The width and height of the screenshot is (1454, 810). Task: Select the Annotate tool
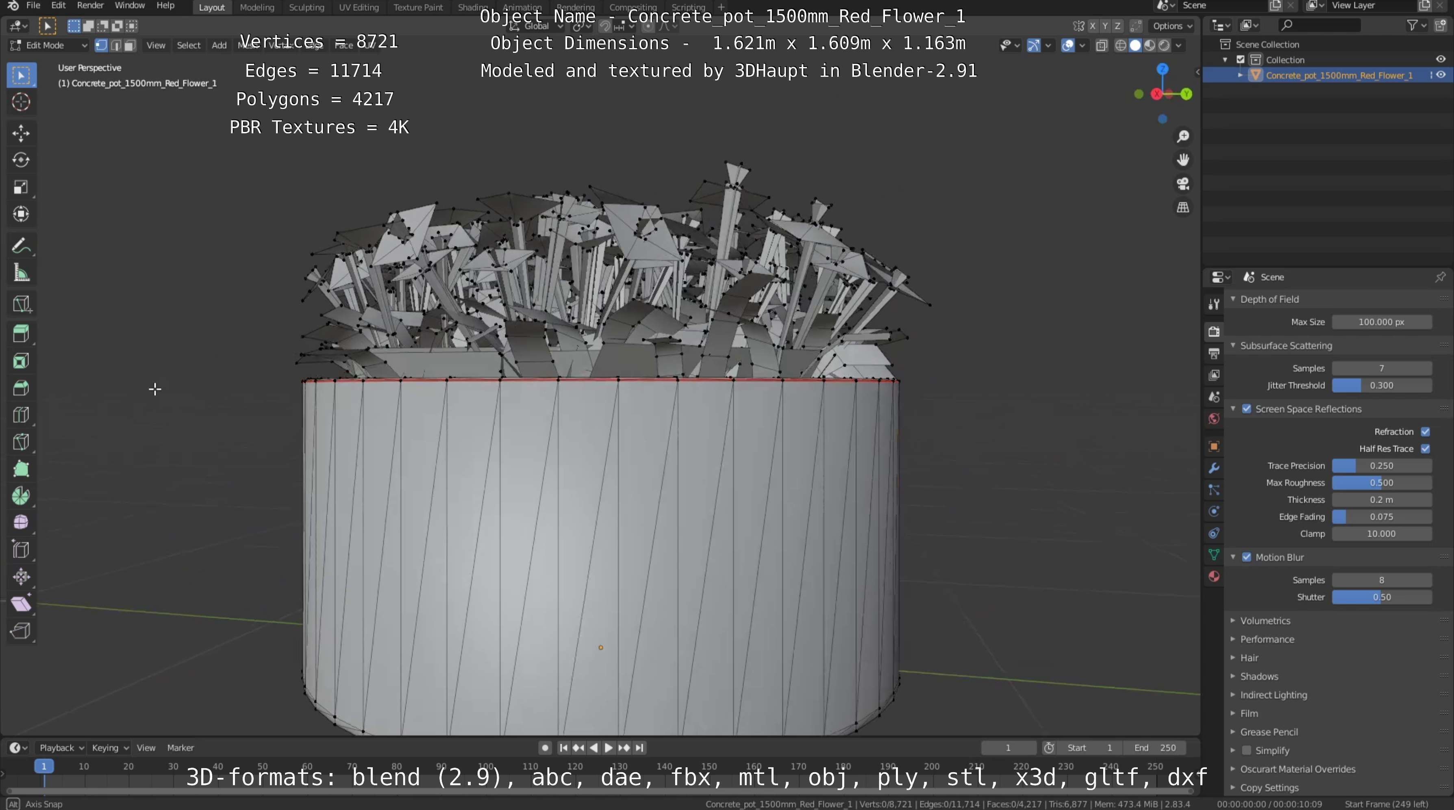coord(22,246)
